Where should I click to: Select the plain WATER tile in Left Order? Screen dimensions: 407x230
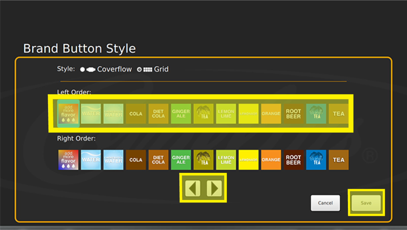[91, 114]
